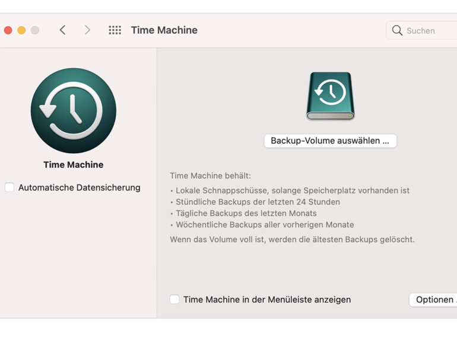Minimize the window with yellow button

click(21, 30)
